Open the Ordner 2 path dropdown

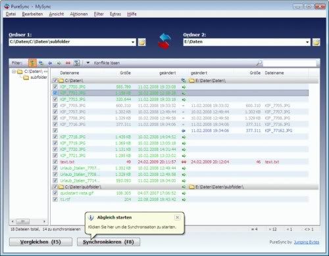point(307,42)
